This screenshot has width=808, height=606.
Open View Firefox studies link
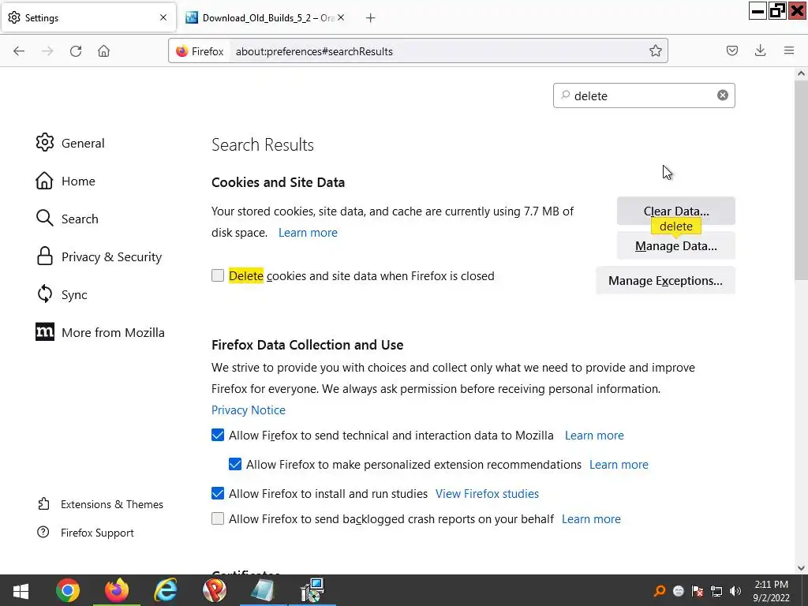point(487,494)
